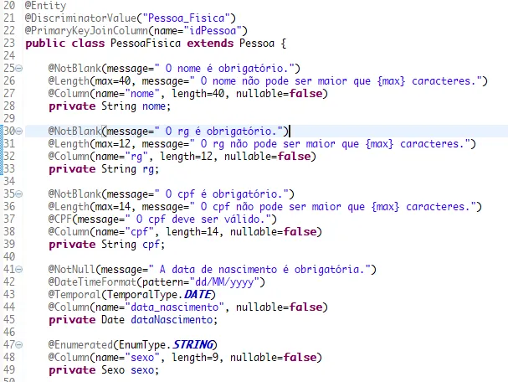Collapse the fold marker at line 41
Screen dimensions: 508x382
point(19,270)
